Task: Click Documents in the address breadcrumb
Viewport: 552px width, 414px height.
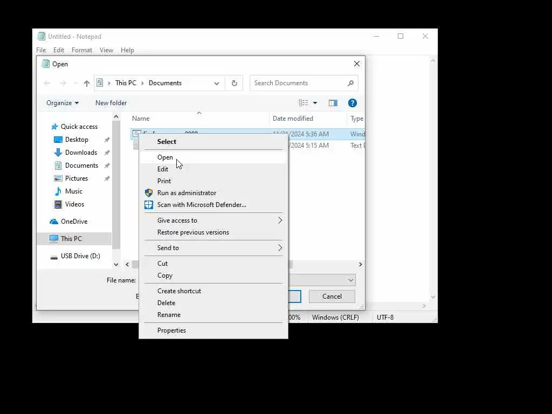Action: coord(165,83)
